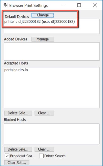103x166 pixels.
Task: Click the Clear Settings button
Action: [x=17, y=163]
